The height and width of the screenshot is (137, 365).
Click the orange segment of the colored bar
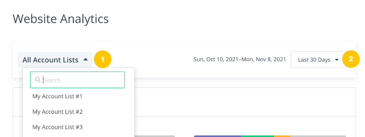282,136
